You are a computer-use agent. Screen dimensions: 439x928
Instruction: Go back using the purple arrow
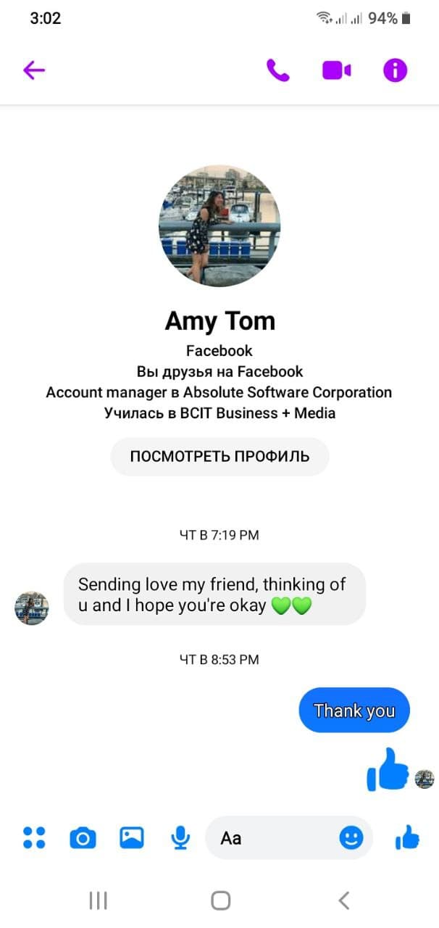click(34, 70)
